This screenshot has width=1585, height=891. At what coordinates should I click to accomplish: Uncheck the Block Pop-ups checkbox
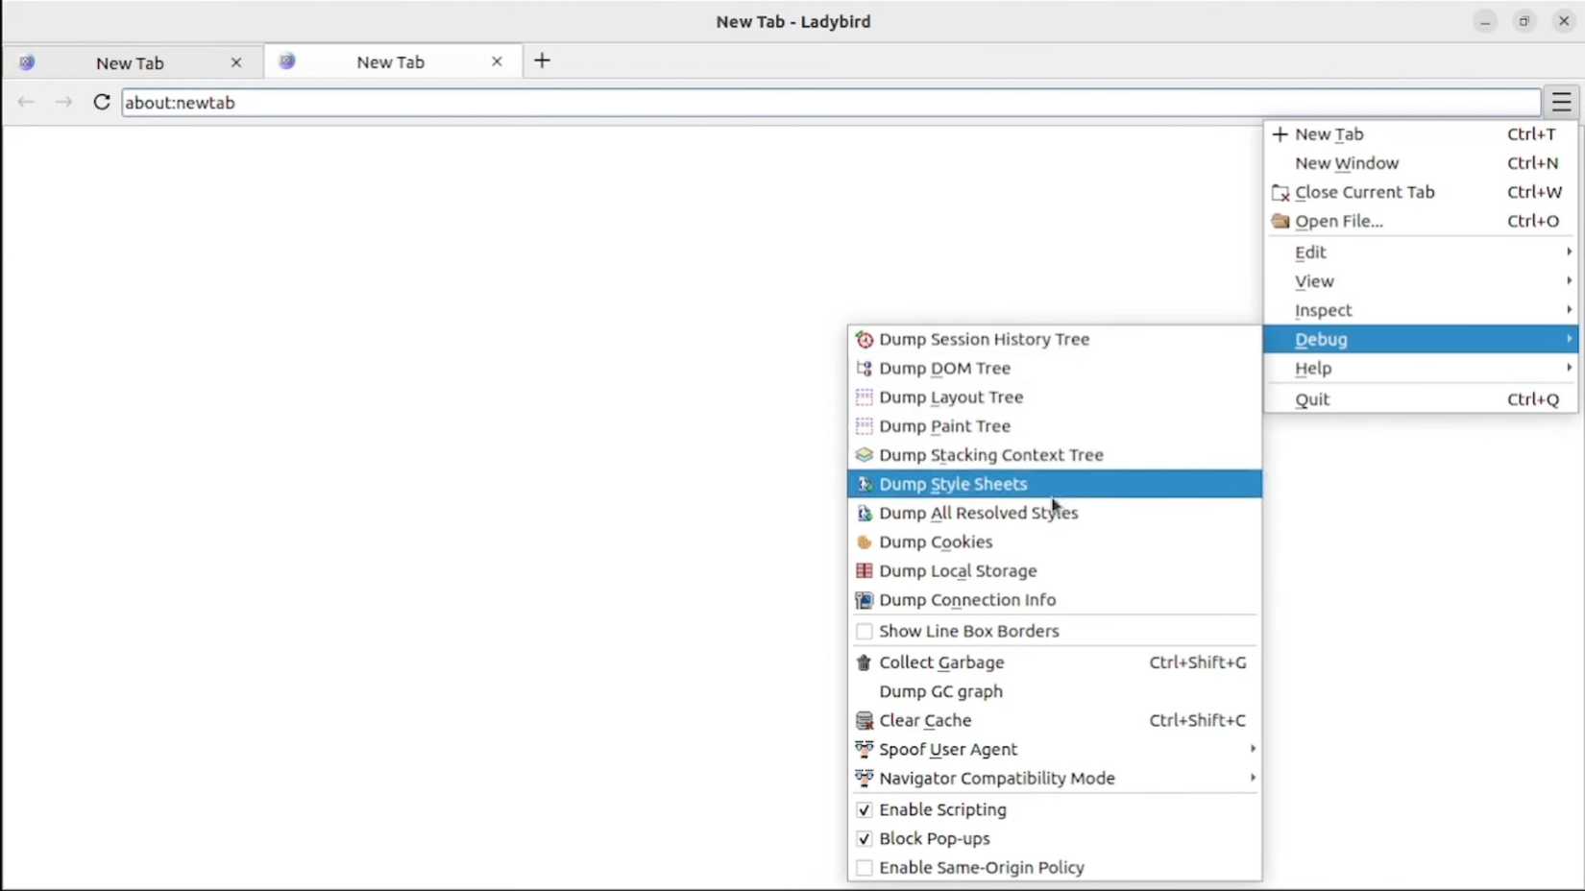tap(864, 839)
